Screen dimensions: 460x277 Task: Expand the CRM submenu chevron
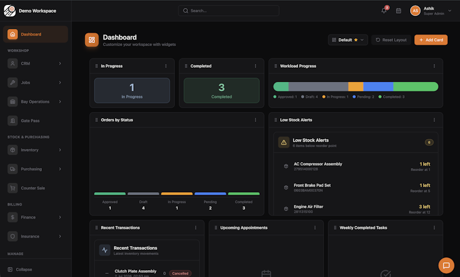coord(60,63)
